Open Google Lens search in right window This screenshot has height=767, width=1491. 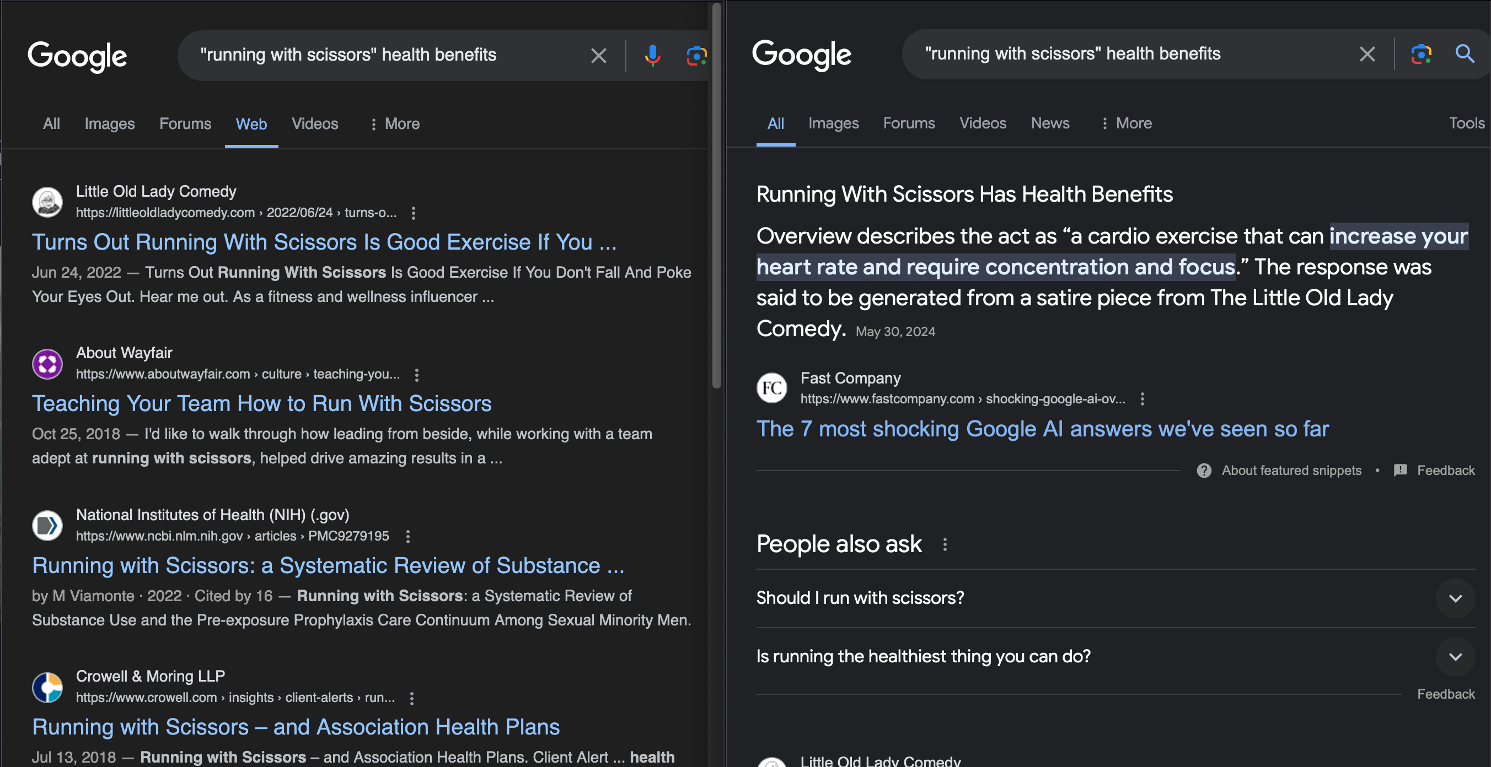click(1421, 55)
